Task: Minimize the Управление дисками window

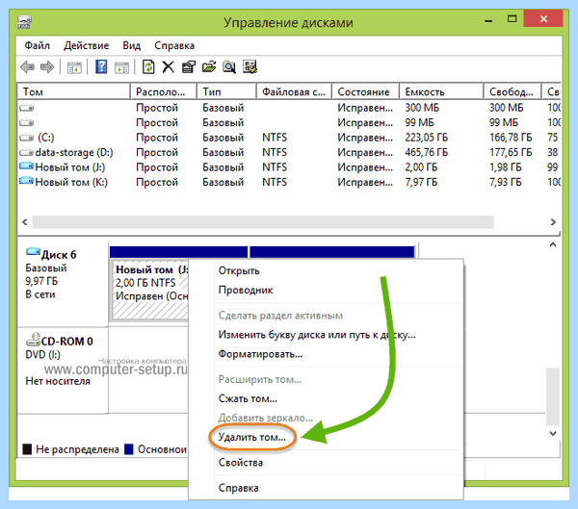Action: (x=488, y=19)
